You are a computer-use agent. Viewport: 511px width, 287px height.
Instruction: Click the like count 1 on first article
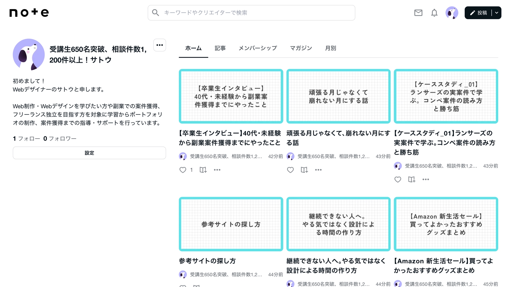pos(191,170)
